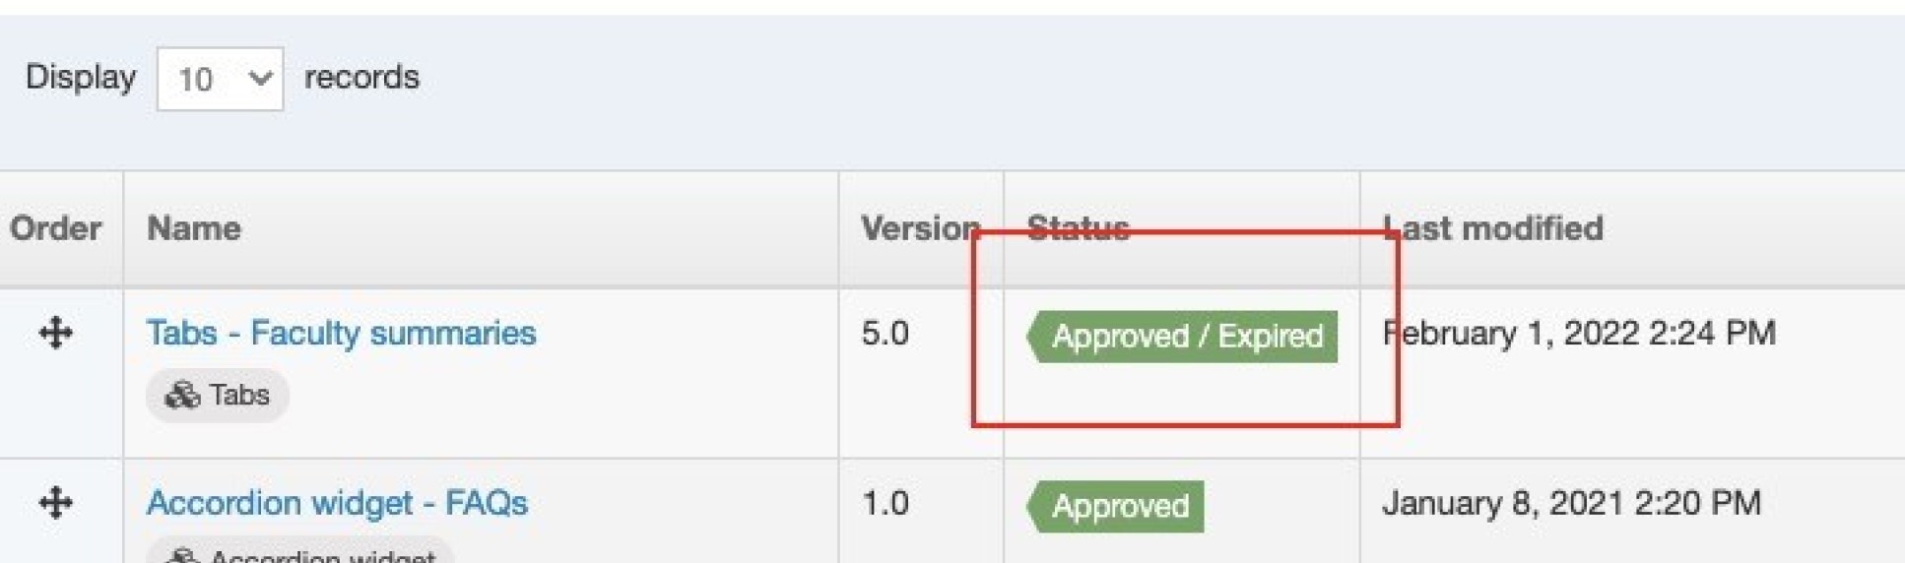The height and width of the screenshot is (563, 1905).
Task: Click the cubes icon in the Tabs badge
Action: coord(182,396)
